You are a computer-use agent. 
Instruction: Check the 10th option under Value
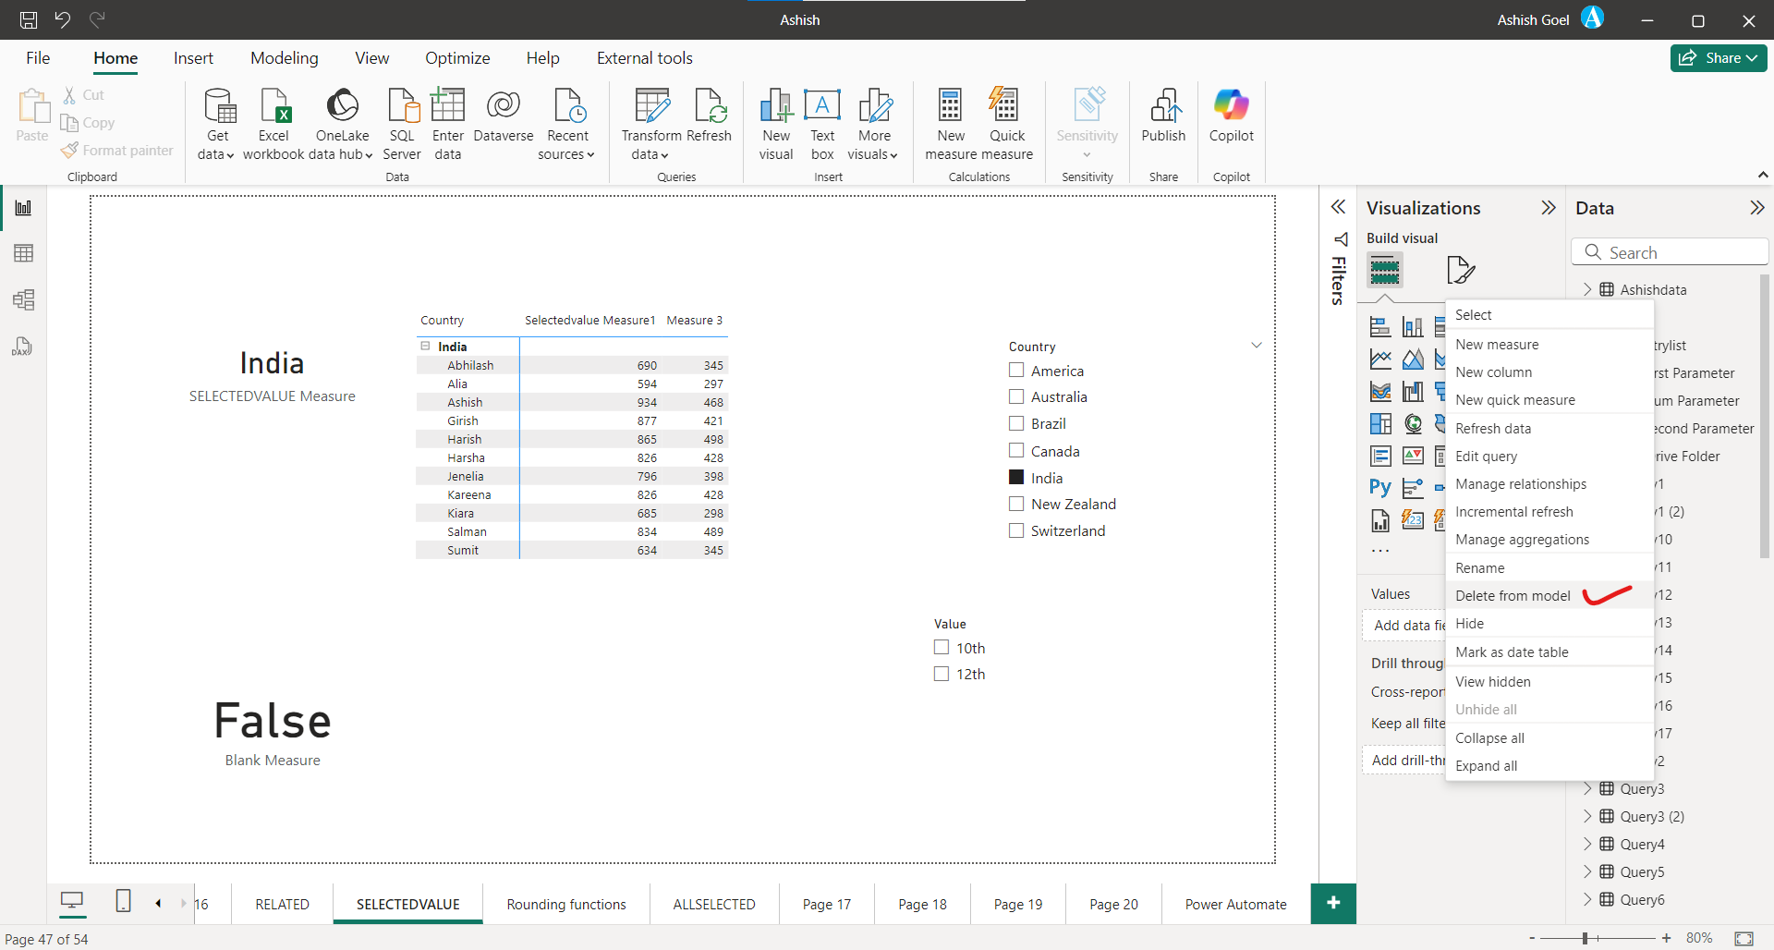(x=940, y=647)
